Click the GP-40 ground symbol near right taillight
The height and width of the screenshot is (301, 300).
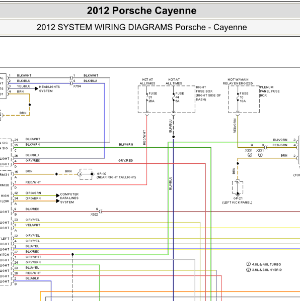point(86,174)
